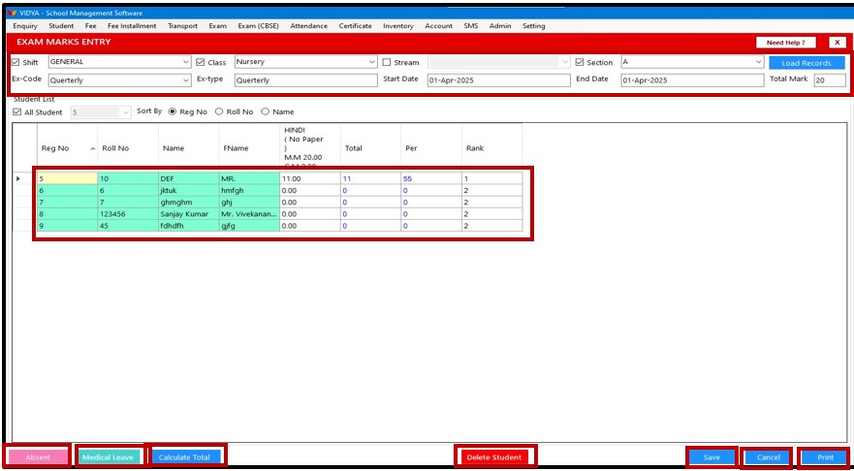The width and height of the screenshot is (854, 471).
Task: Click the HINDI column header
Action: point(310,146)
